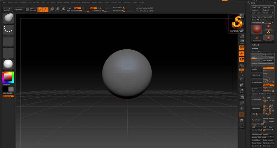Open the Dots stroke type selector
Image resolution: width=277 pixels, height=148 pixels.
coord(8,30)
